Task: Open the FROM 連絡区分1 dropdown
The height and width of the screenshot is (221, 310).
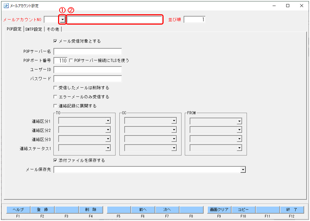Action: click(x=239, y=121)
